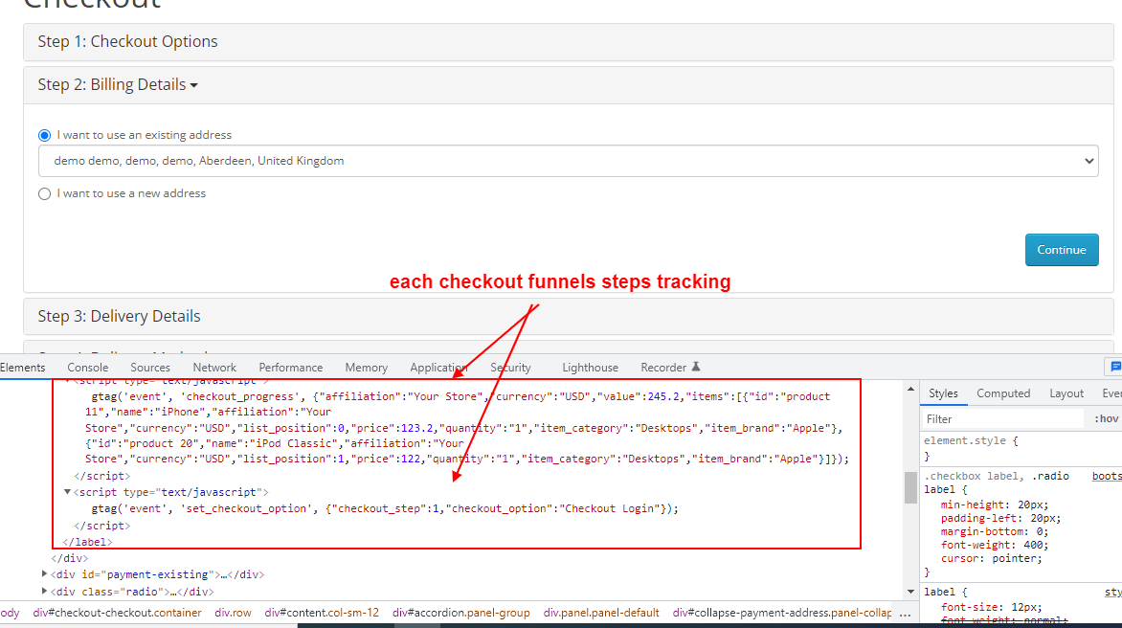Click the '.checkbox label, .radio' selector
The height and width of the screenshot is (628, 1122).
coord(997,477)
